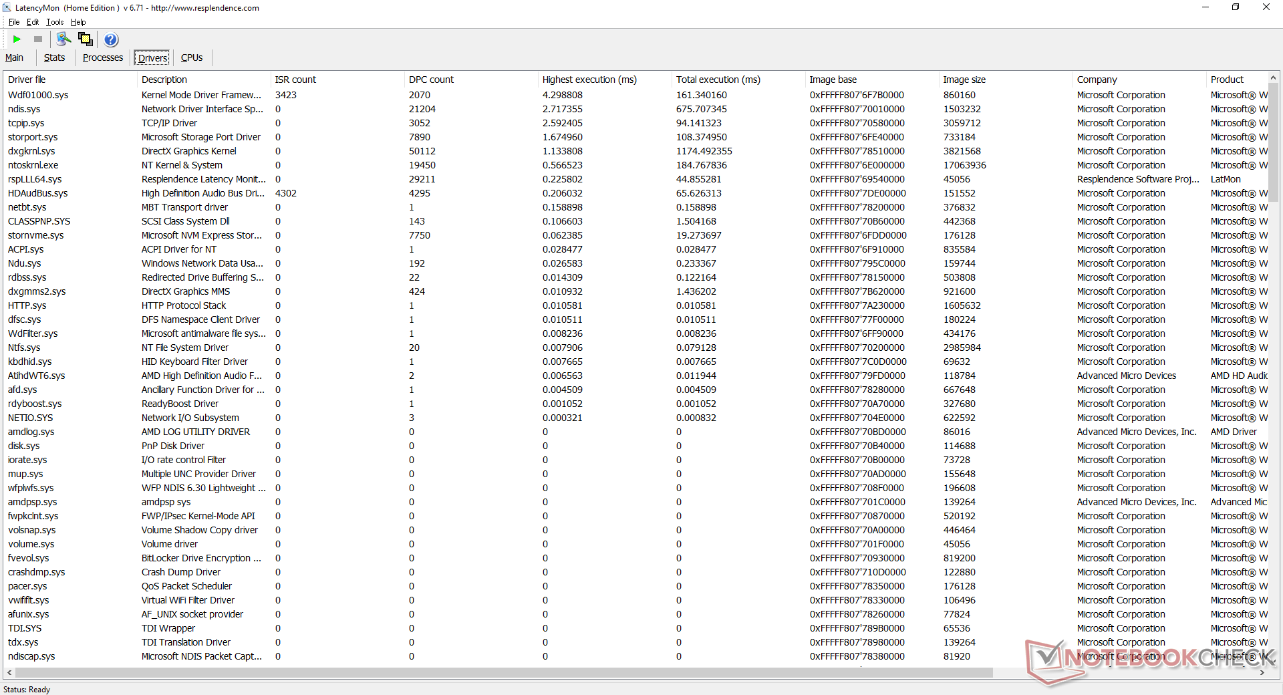This screenshot has width=1283, height=695.
Task: Sort by the ISR count column header
Action: (337, 80)
